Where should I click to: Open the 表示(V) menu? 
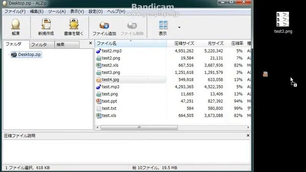click(77, 11)
